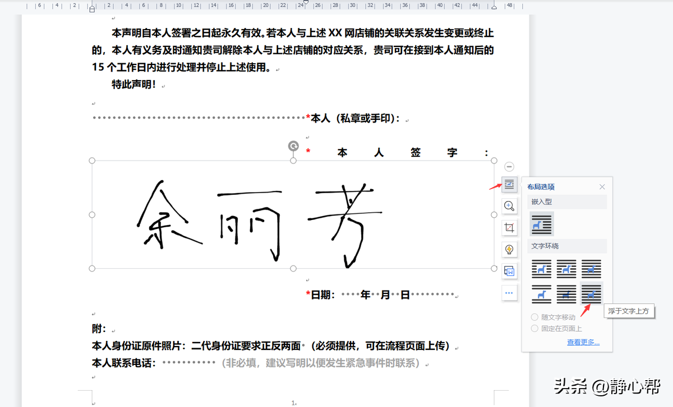Screen dimensions: 673x407
Task: Choose the 嵌入型 inline wrapping thumbnail
Action: (x=541, y=224)
